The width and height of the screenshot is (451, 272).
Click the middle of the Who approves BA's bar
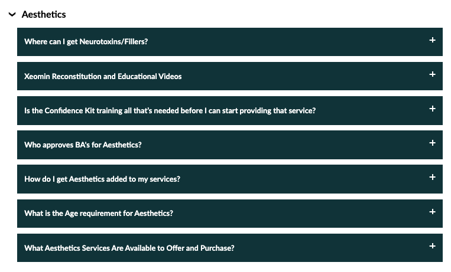(229, 145)
